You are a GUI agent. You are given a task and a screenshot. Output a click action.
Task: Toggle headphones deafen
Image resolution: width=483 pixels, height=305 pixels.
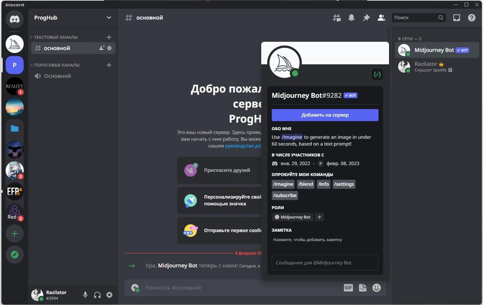[97, 295]
